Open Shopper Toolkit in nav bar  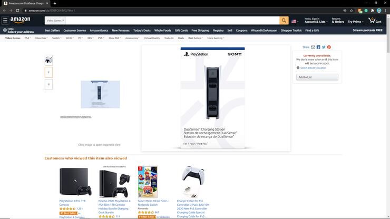[291, 31]
